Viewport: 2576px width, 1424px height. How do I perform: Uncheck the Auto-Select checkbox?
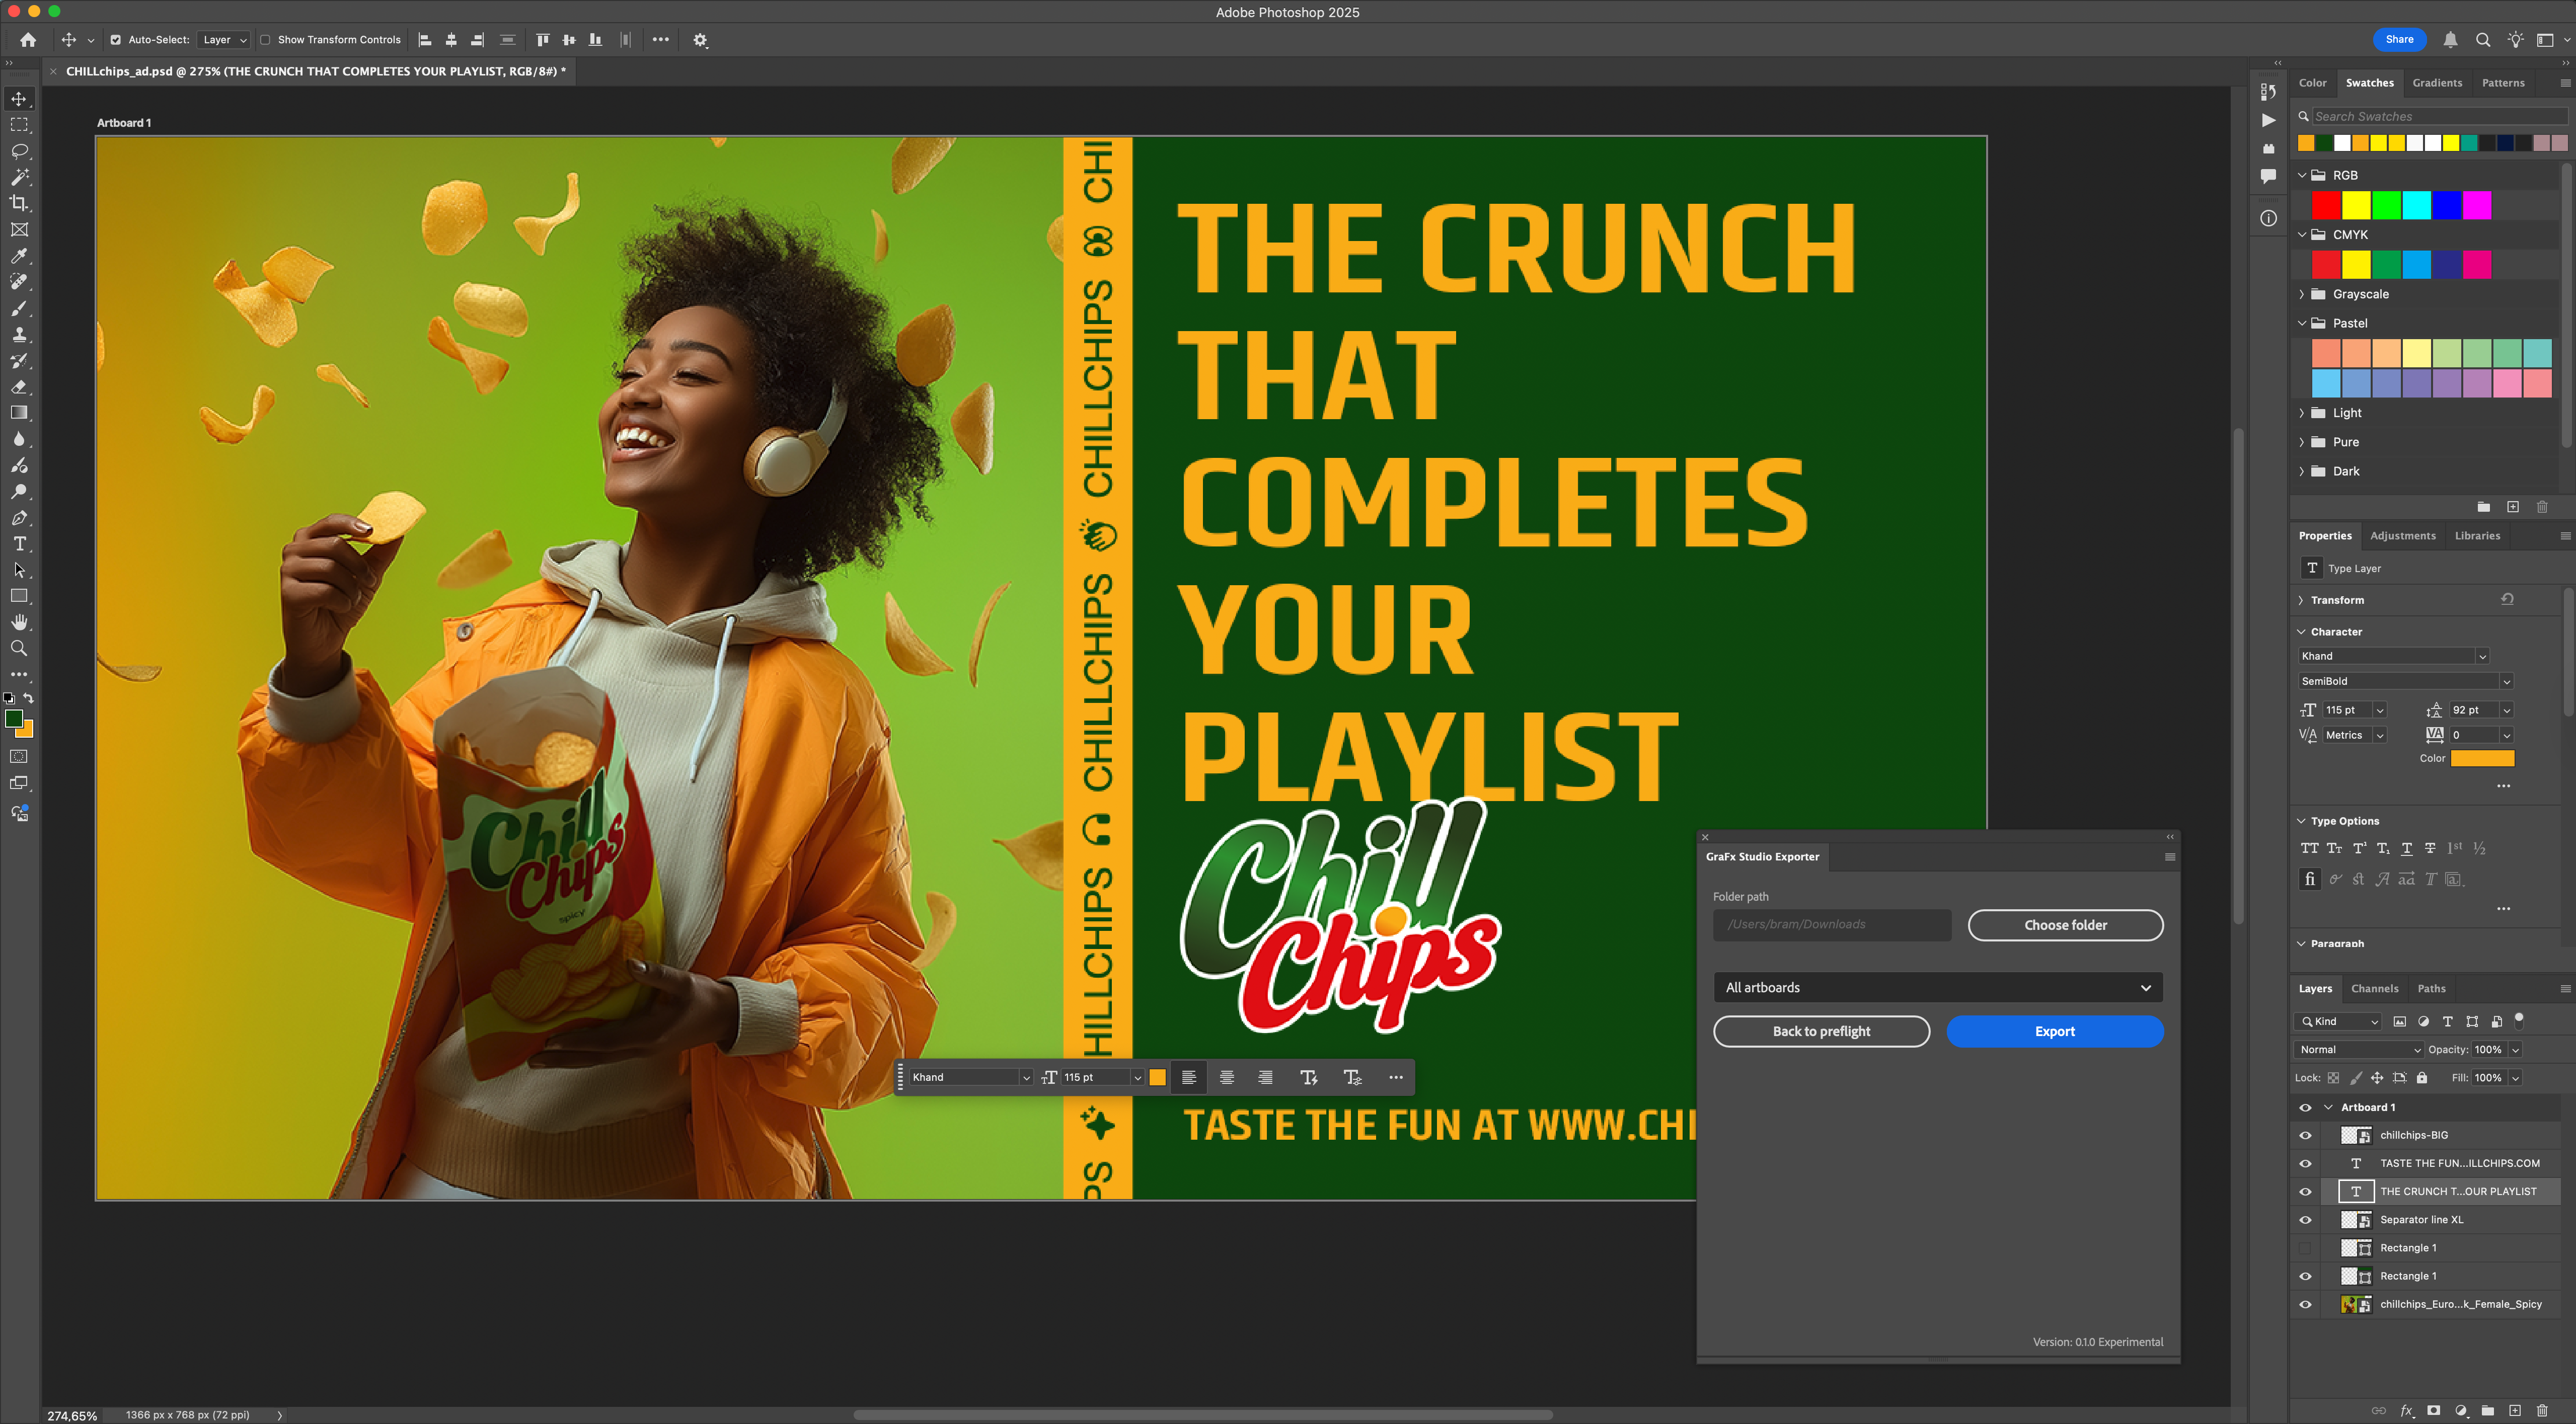pos(116,40)
